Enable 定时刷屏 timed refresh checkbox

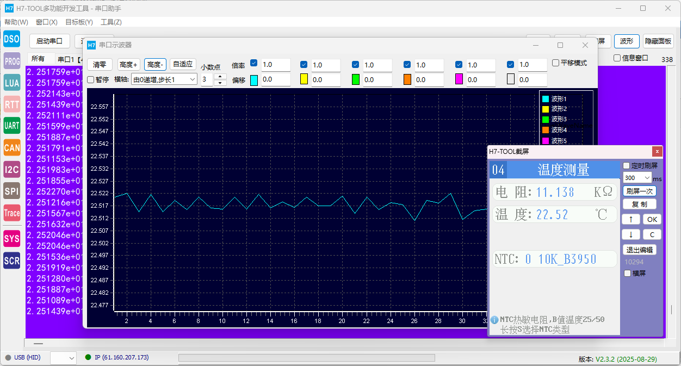point(627,166)
